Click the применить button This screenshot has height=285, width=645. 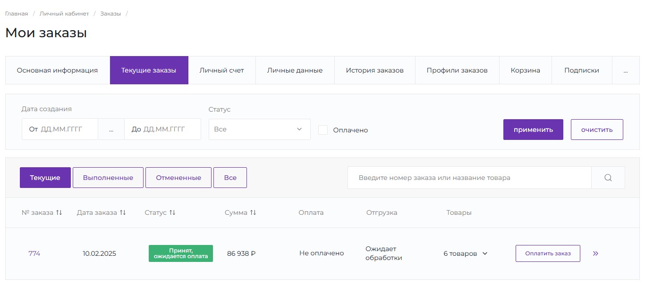click(x=533, y=129)
